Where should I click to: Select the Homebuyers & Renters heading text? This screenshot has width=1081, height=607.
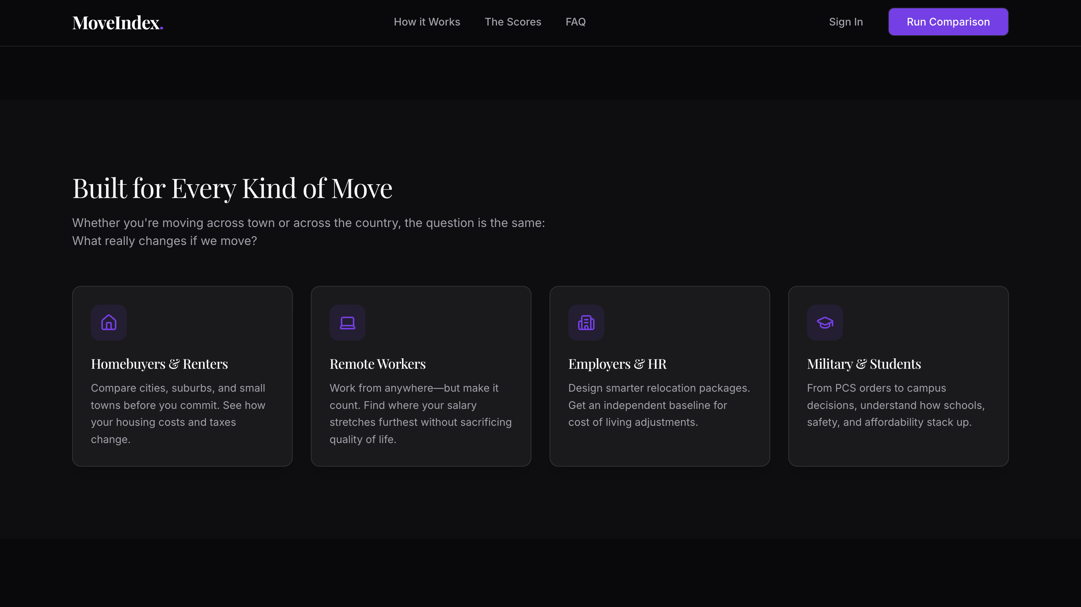(x=160, y=364)
